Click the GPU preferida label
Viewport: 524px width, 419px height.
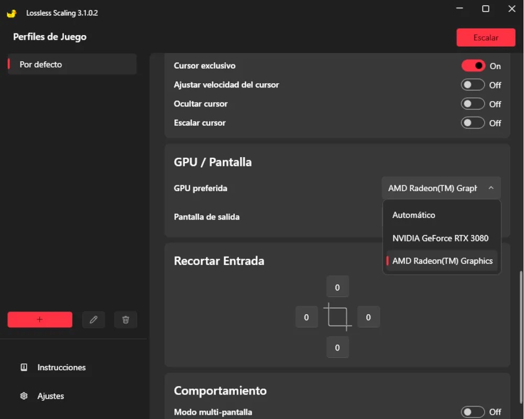tap(201, 188)
